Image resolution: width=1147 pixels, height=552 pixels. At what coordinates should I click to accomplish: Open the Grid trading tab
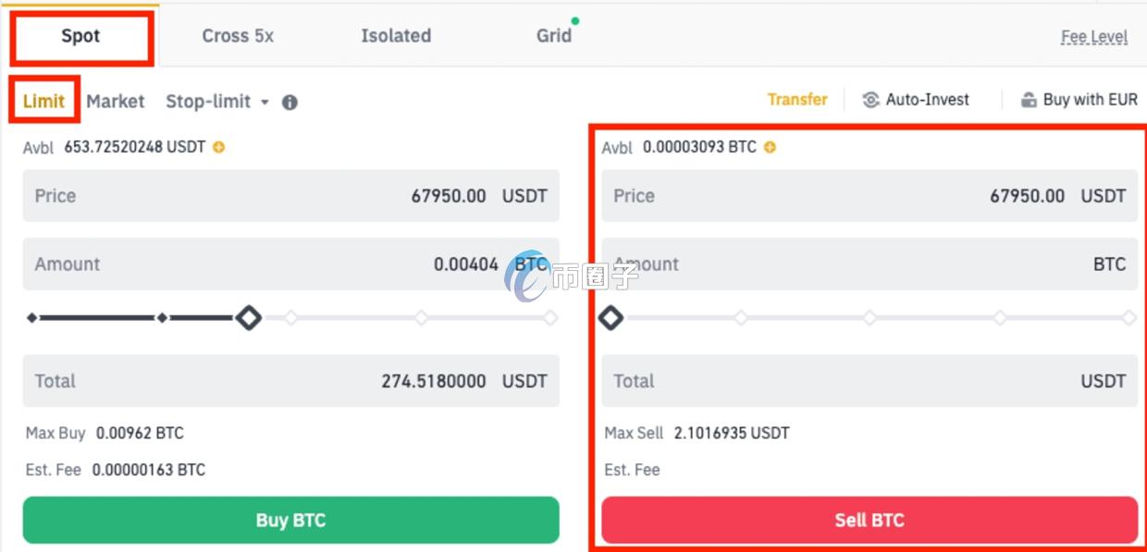pos(553,36)
